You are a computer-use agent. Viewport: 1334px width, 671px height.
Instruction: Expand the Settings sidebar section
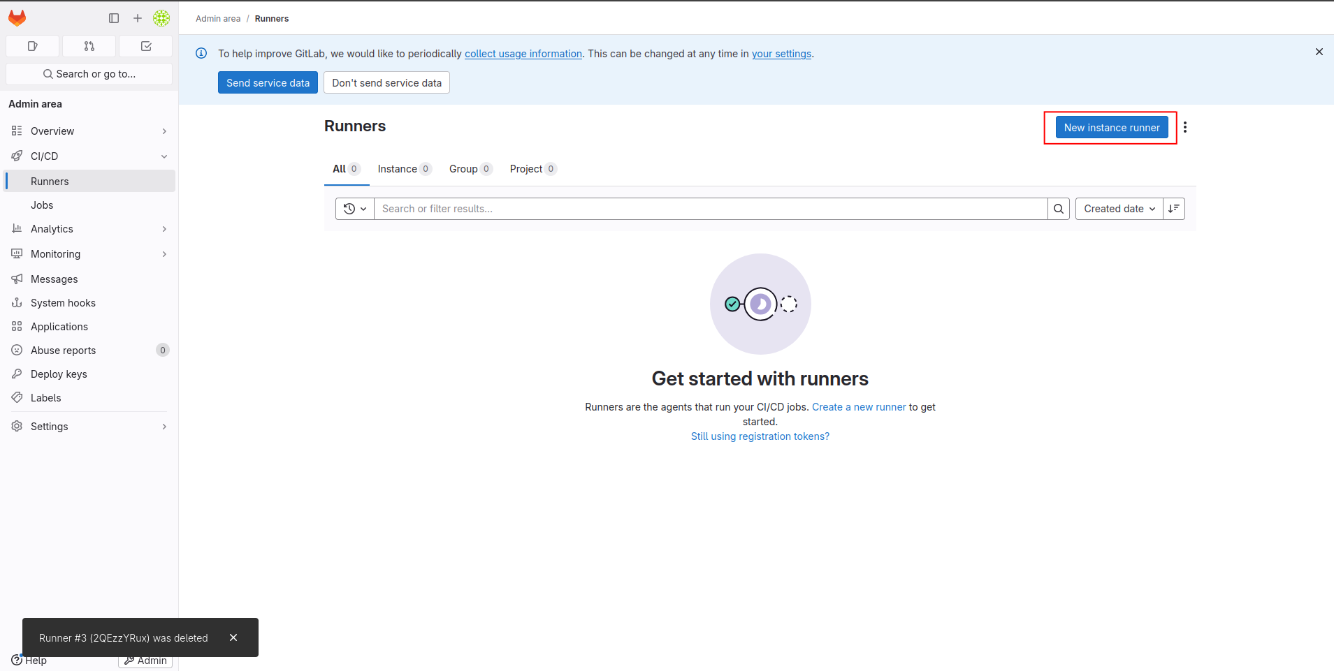click(89, 427)
